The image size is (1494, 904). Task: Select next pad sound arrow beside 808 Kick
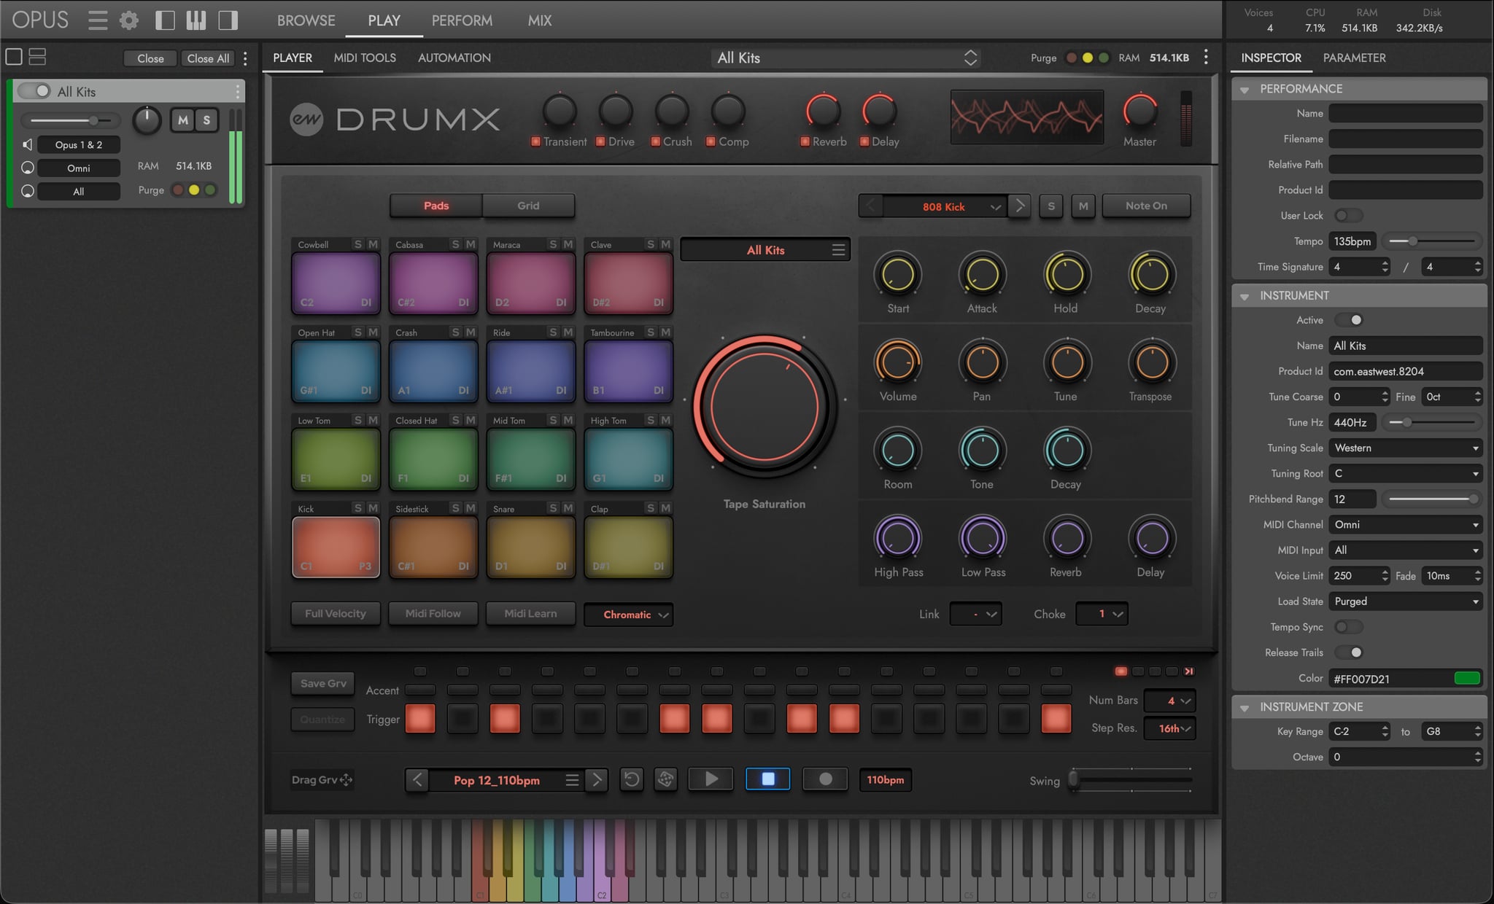point(1020,206)
